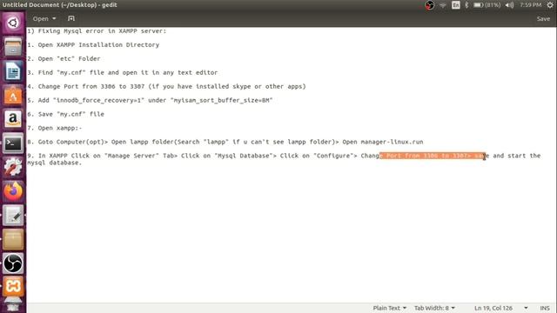Click the 'Change Port from 3306 to 3307' line four
The height and width of the screenshot is (313, 557).
[x=166, y=86]
